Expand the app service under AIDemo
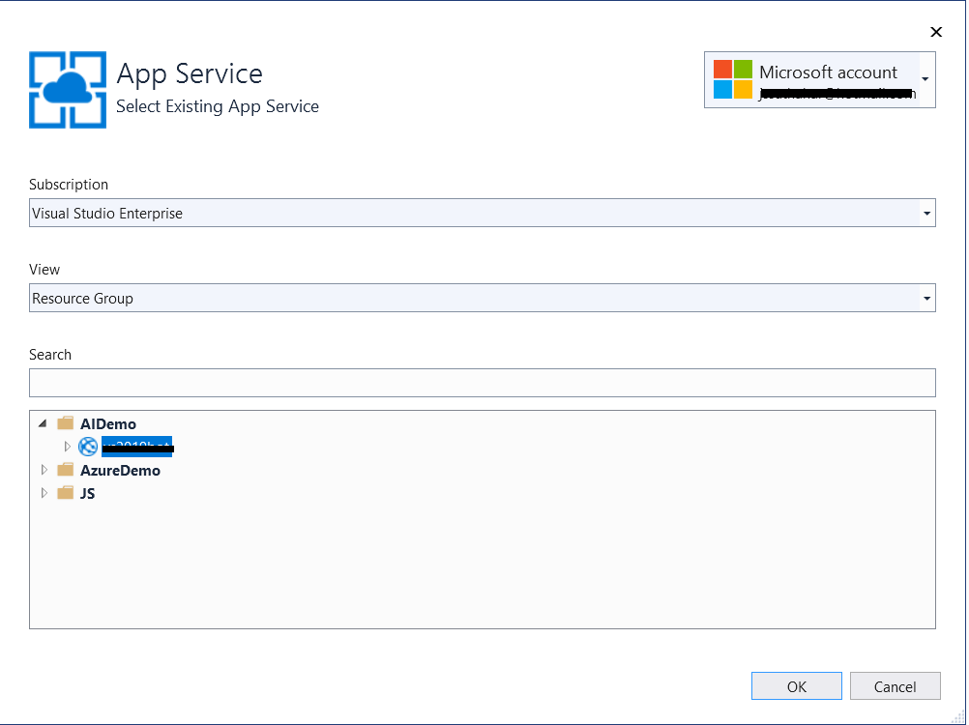 67,447
